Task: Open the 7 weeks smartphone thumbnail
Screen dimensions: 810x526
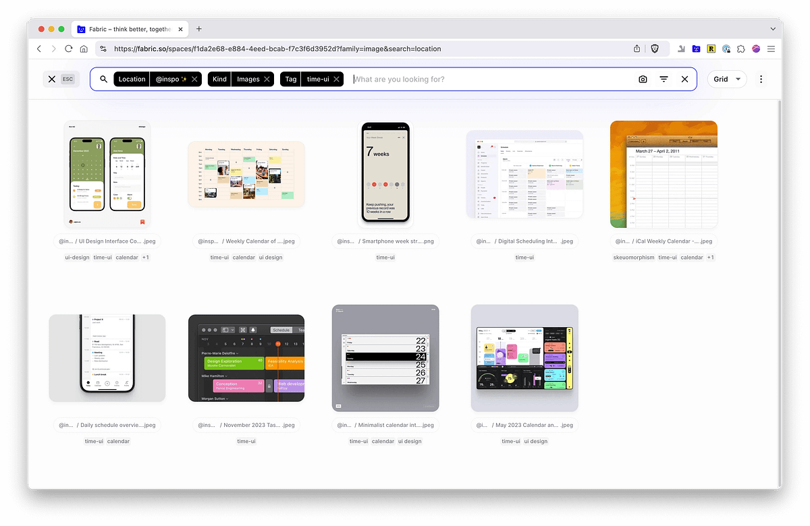Action: point(385,175)
